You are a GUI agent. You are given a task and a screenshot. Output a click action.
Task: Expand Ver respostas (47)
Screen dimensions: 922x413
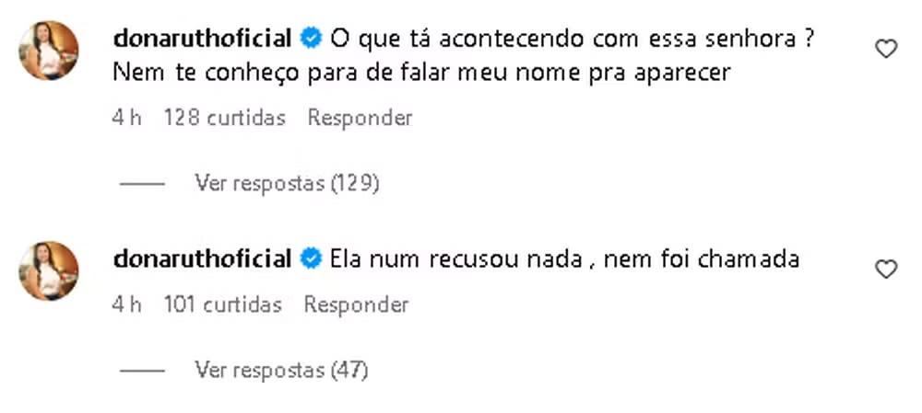tap(281, 370)
